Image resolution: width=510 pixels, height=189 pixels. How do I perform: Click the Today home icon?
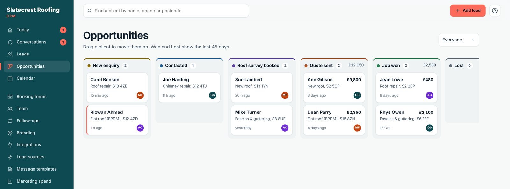(x=10, y=30)
